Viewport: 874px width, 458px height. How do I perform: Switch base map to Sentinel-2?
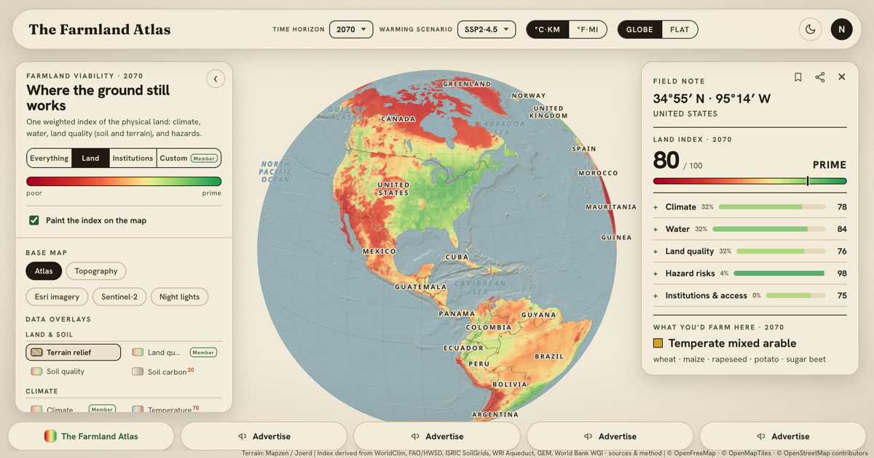click(119, 297)
